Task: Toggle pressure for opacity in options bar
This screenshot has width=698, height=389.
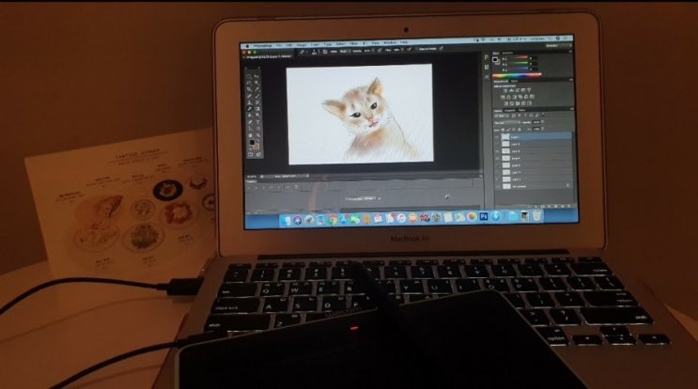Action: [x=380, y=51]
